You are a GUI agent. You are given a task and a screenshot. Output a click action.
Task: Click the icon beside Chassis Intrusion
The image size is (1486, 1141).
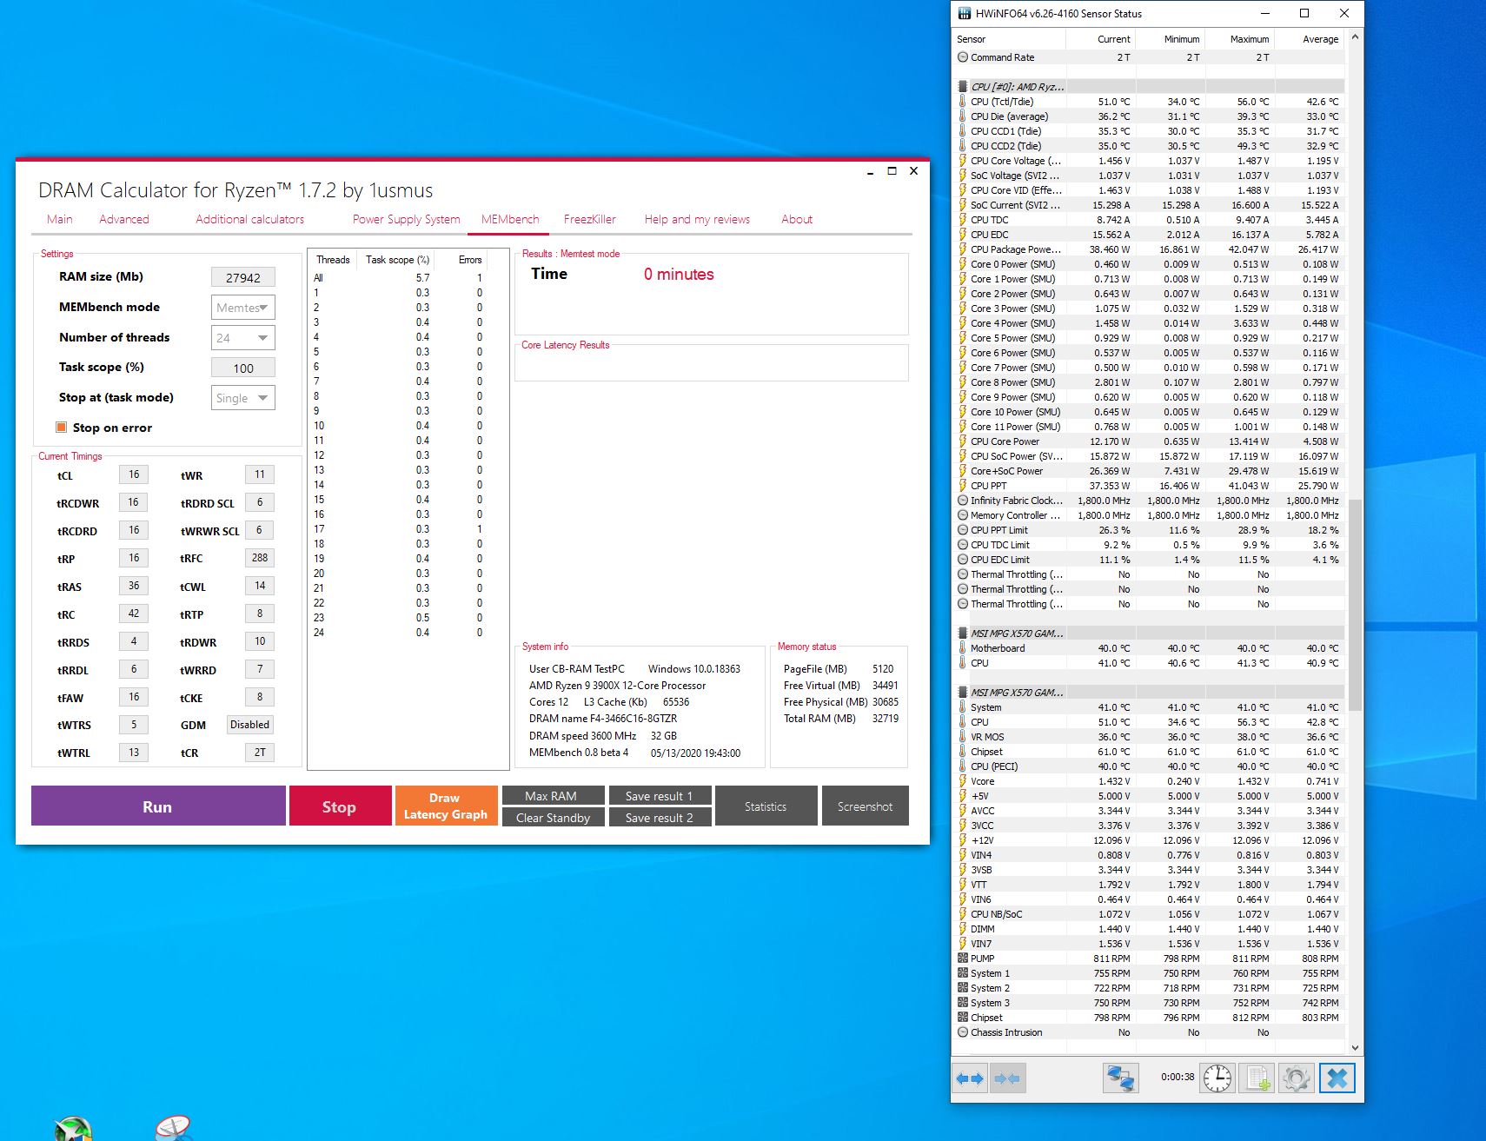[963, 1032]
